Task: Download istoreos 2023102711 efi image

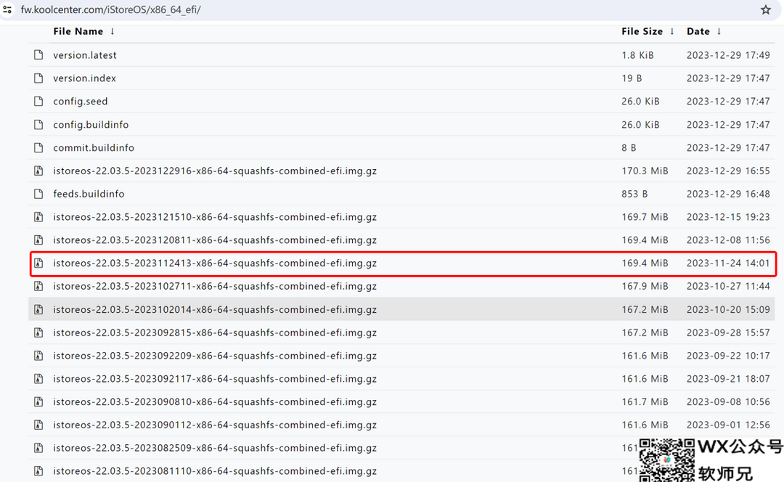Action: (x=215, y=287)
